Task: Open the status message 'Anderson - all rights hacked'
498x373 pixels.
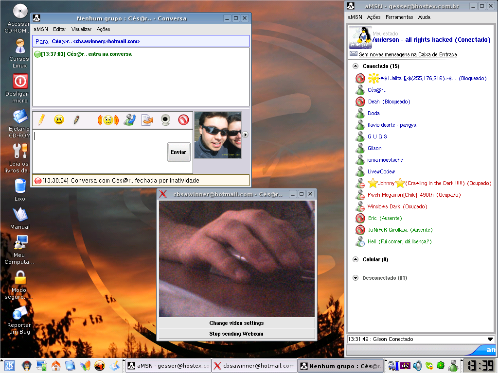Action: (x=431, y=40)
